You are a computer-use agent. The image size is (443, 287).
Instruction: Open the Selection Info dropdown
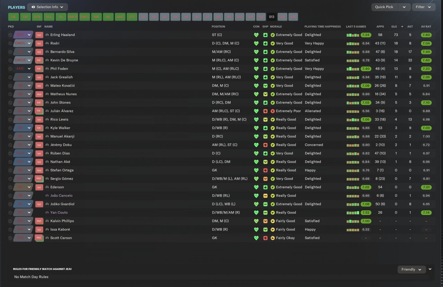[x=47, y=7]
